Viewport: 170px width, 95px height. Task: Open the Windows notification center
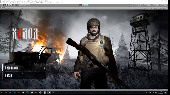pos(165,93)
